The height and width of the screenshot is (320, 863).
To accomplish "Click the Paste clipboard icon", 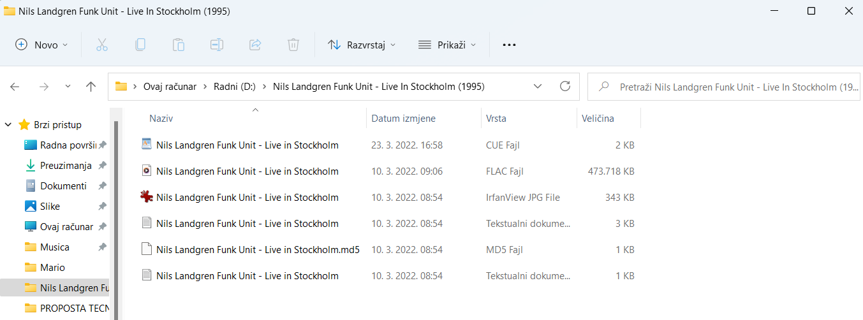I will (179, 45).
